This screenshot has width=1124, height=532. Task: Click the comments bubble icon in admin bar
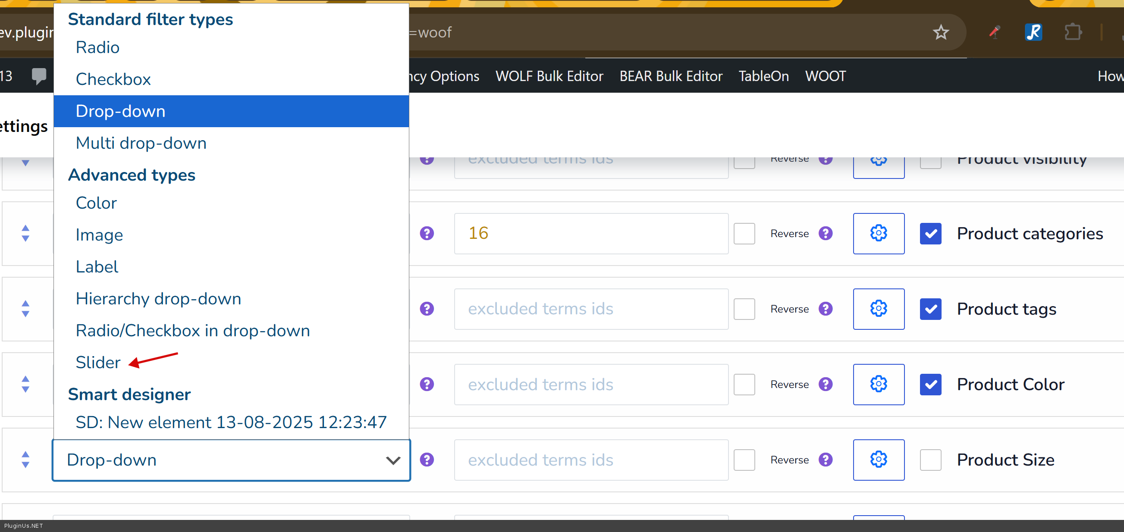tap(39, 76)
